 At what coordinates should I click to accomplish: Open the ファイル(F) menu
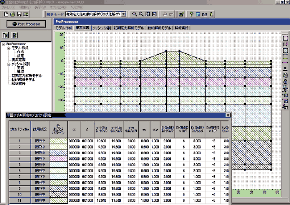click(8, 7)
